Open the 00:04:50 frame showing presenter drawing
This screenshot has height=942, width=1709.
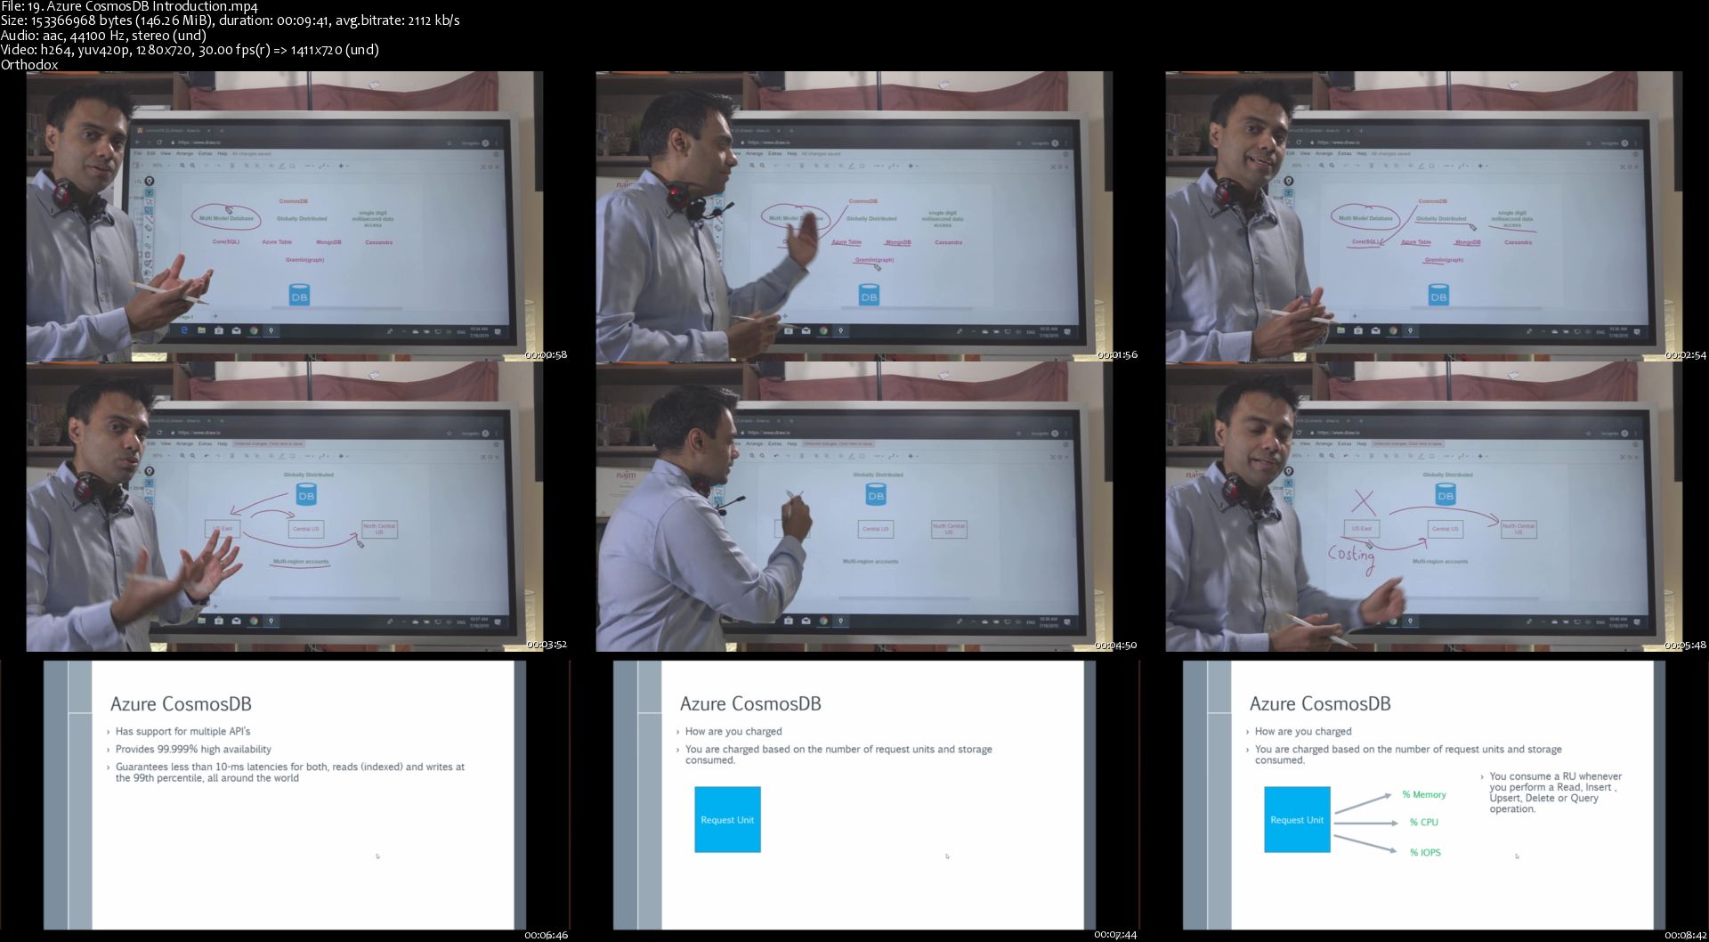point(854,507)
